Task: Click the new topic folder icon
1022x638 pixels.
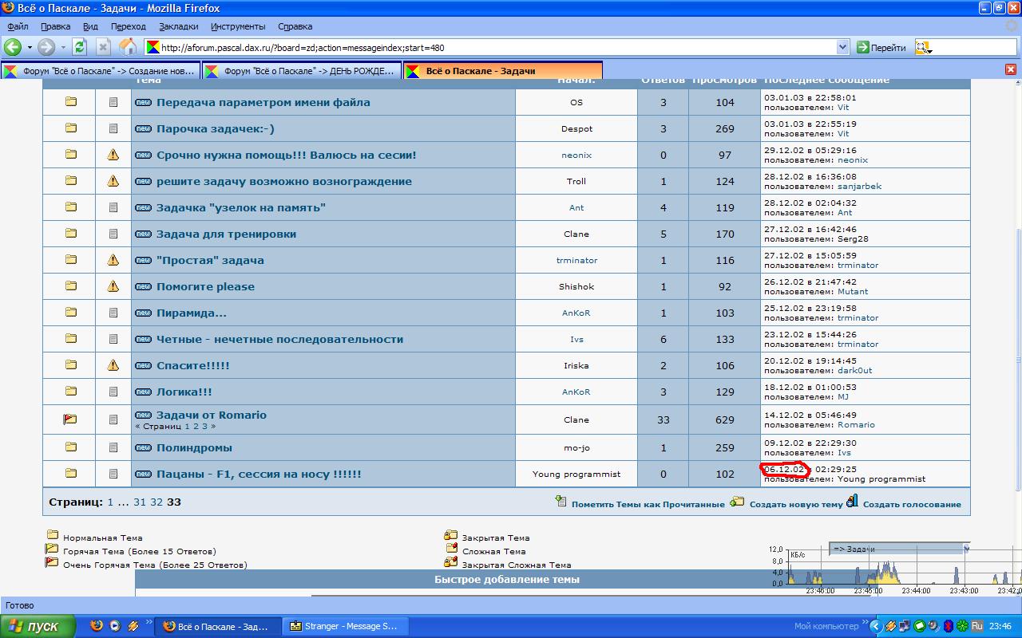Action: point(737,502)
